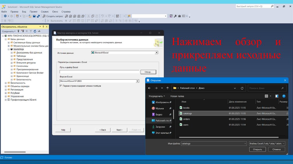Click the connect plug icon in Object Explorer
Viewport: 293px width, 164px height.
point(18,31)
